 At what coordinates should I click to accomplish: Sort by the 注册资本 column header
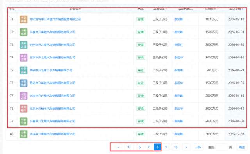point(212,9)
